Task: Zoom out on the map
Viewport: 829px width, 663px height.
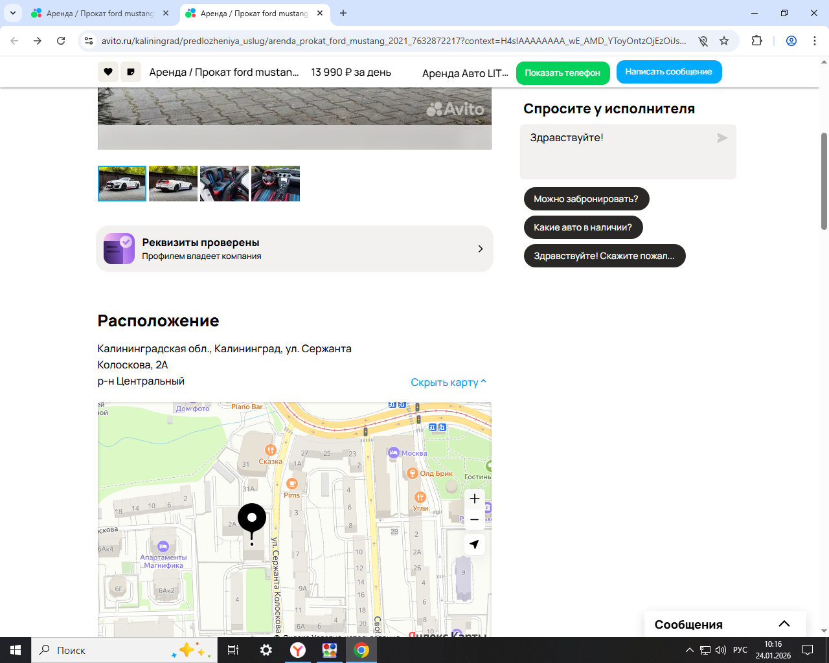Action: click(475, 520)
